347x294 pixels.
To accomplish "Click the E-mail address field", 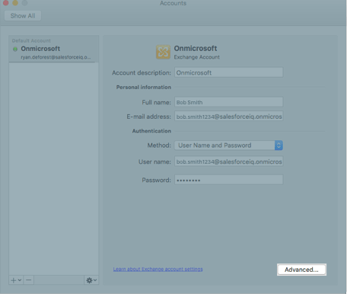I will [x=229, y=117].
